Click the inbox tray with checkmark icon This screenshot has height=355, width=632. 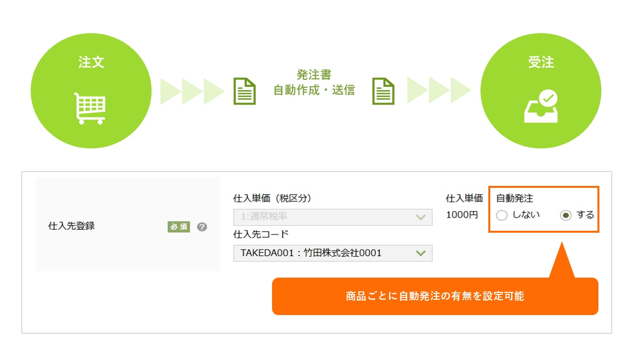pyautogui.click(x=541, y=106)
